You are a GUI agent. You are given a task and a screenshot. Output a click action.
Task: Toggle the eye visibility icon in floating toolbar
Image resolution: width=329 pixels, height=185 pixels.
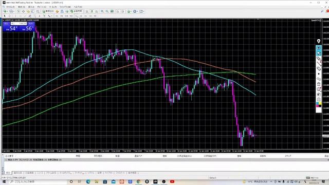click(319, 48)
